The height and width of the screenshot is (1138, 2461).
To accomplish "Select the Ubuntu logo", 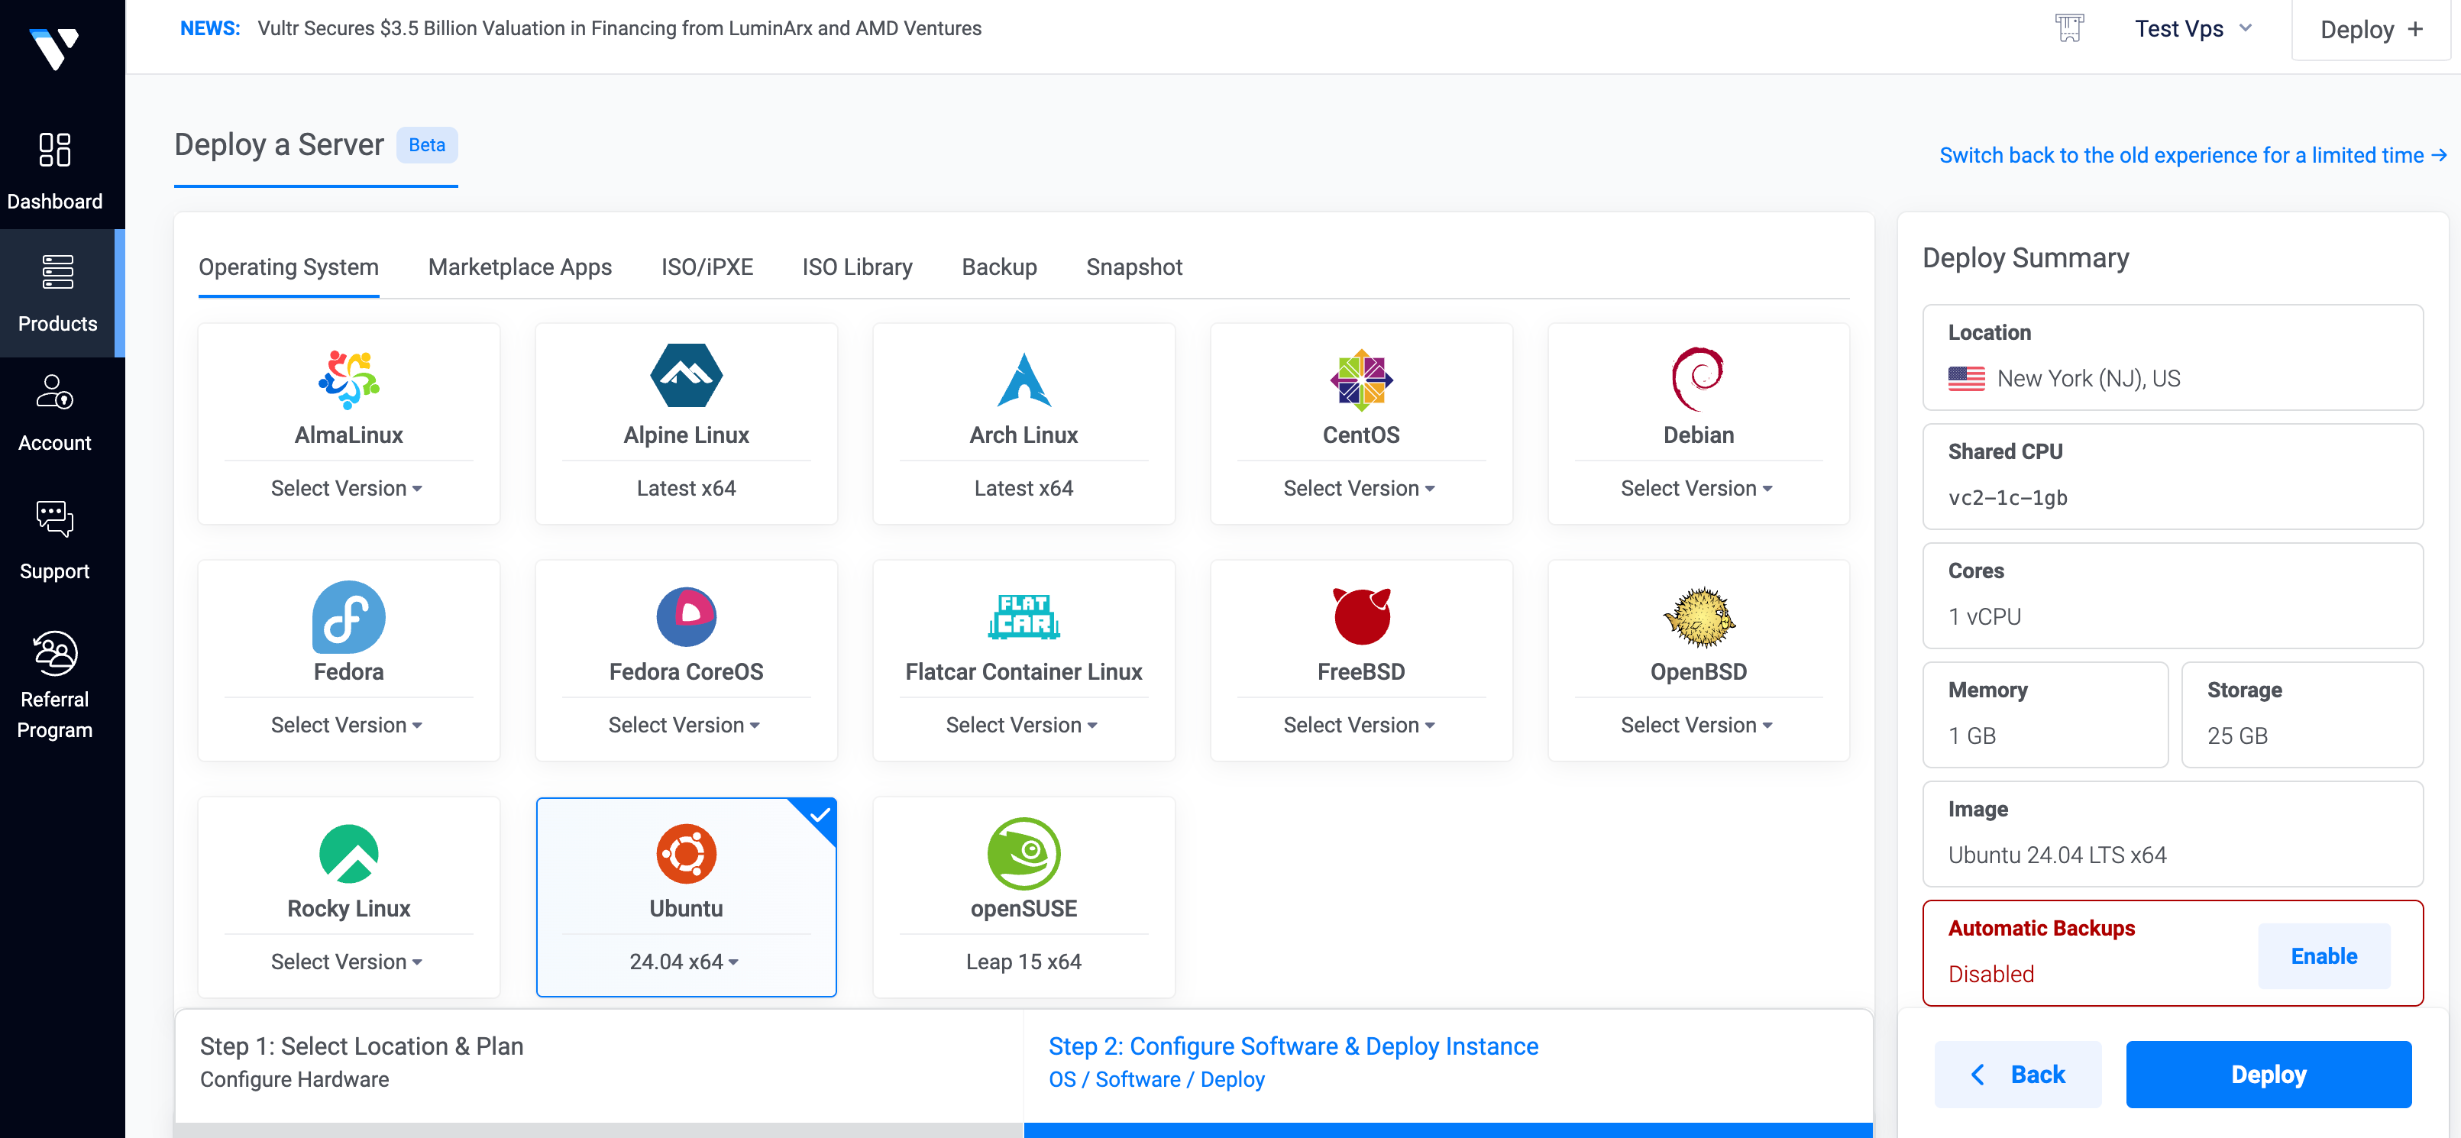I will click(x=686, y=853).
